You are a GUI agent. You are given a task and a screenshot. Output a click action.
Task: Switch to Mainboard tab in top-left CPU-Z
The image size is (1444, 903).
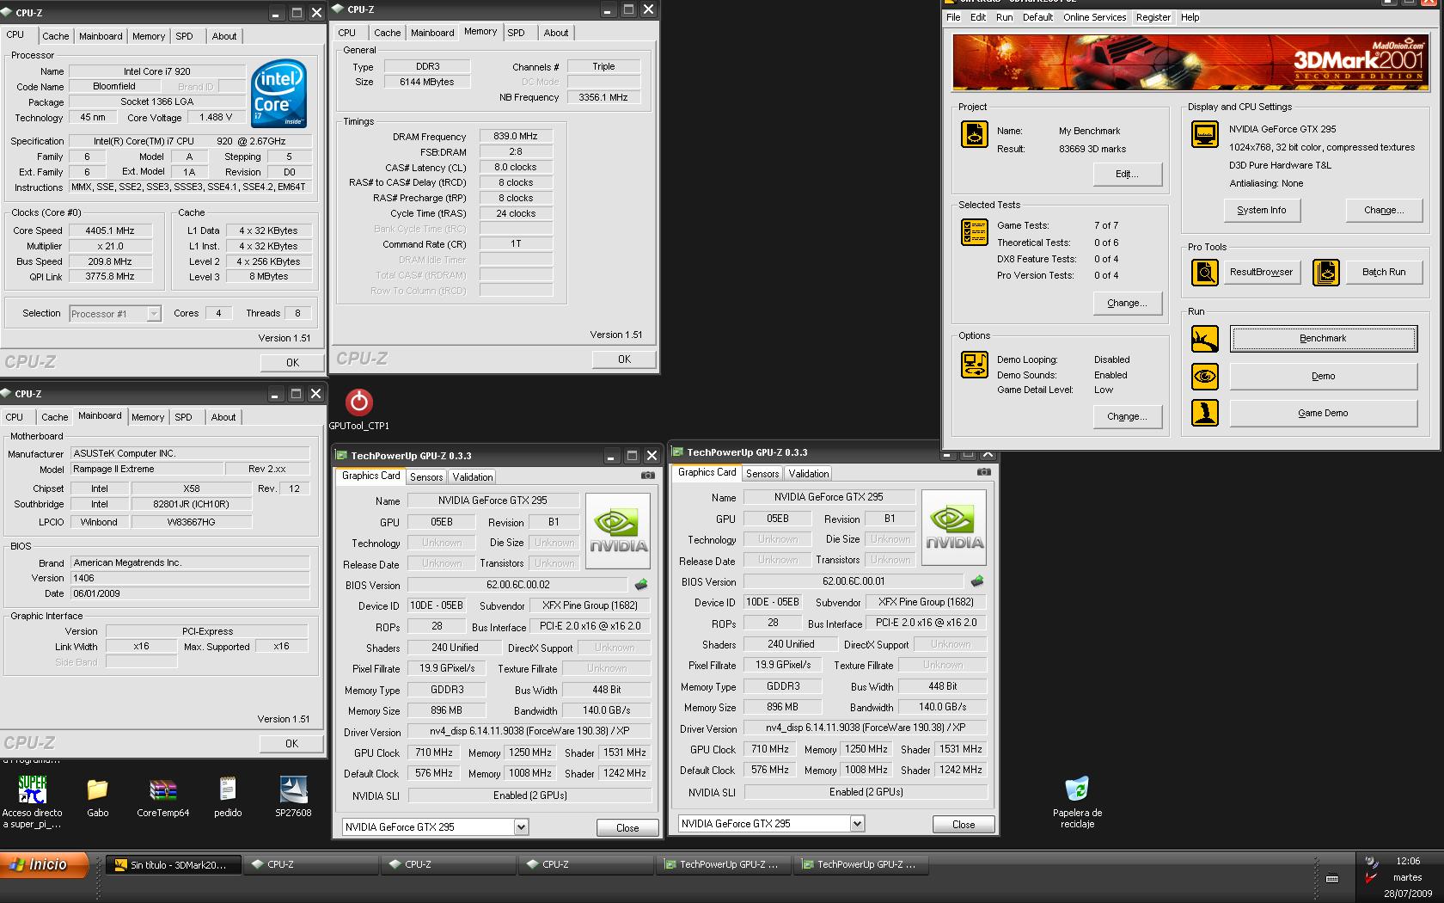(x=101, y=36)
